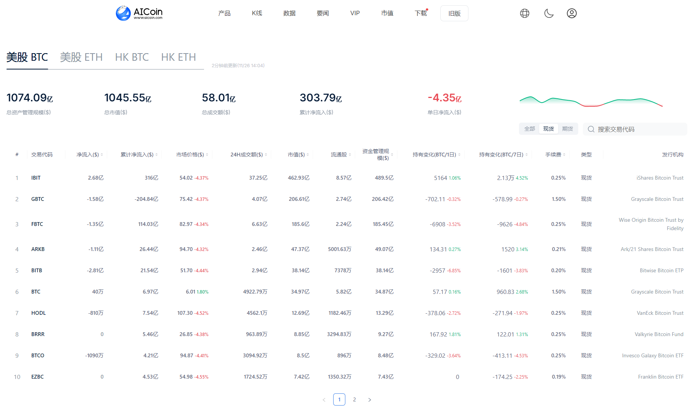Switch to the 美股 ETH tab
The height and width of the screenshot is (412, 693).
point(81,57)
